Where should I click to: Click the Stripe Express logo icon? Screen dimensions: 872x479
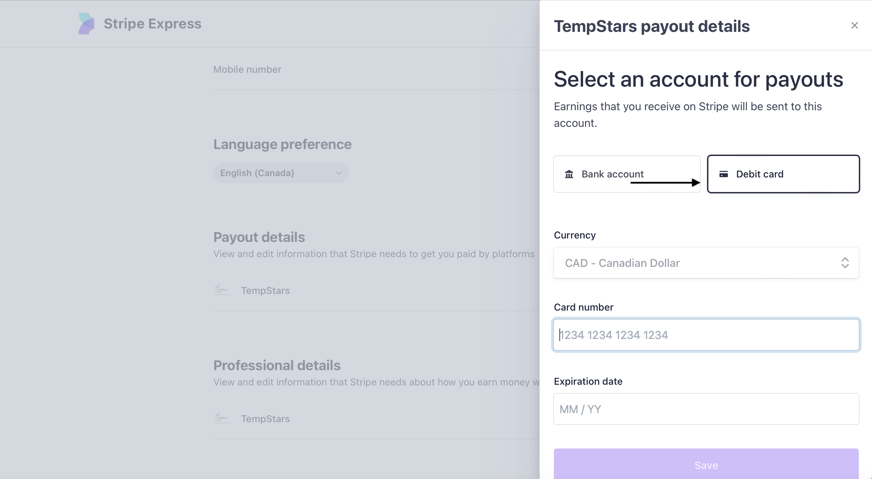click(x=86, y=24)
